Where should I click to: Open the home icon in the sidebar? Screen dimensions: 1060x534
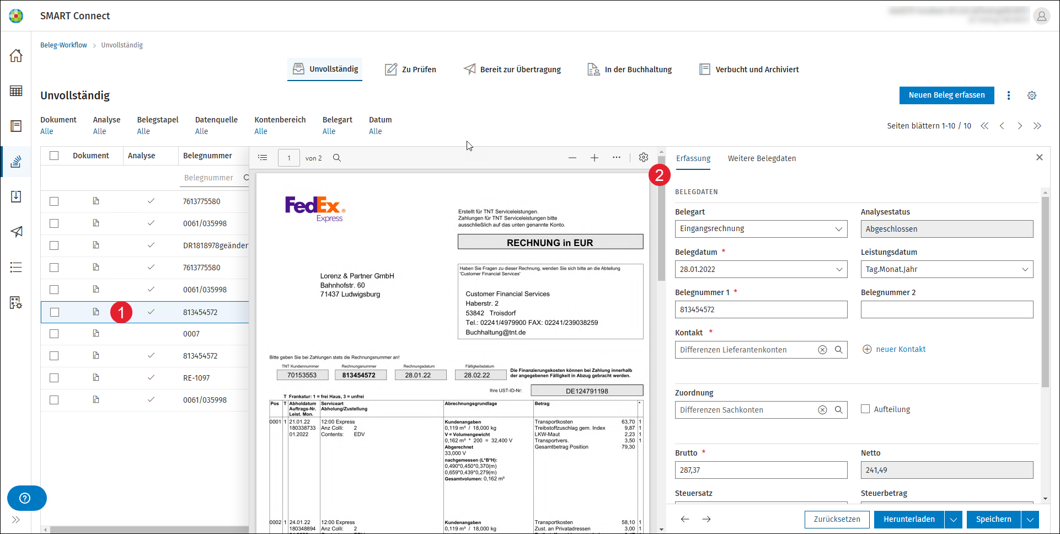[x=16, y=55]
